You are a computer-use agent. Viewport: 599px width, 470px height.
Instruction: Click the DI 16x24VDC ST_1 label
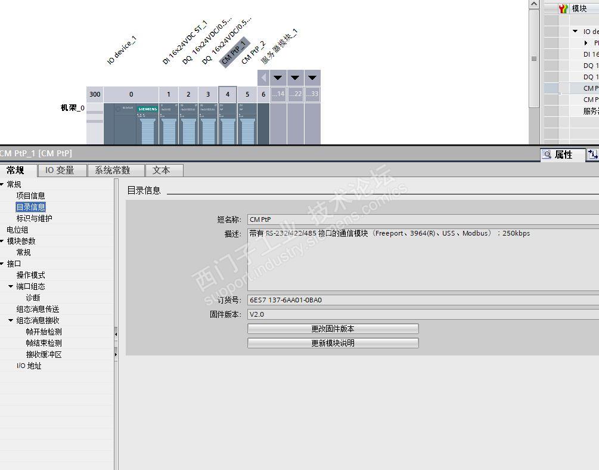click(x=185, y=42)
